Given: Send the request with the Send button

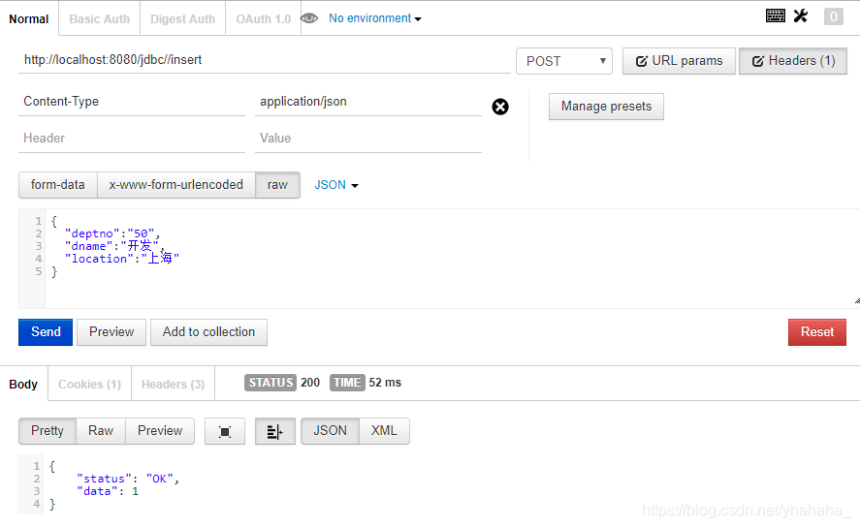Looking at the screenshot, I should pyautogui.click(x=46, y=332).
